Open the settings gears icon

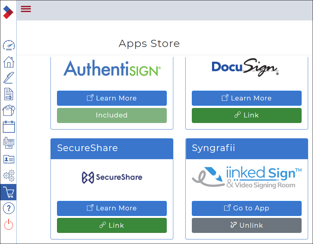coord(9,175)
